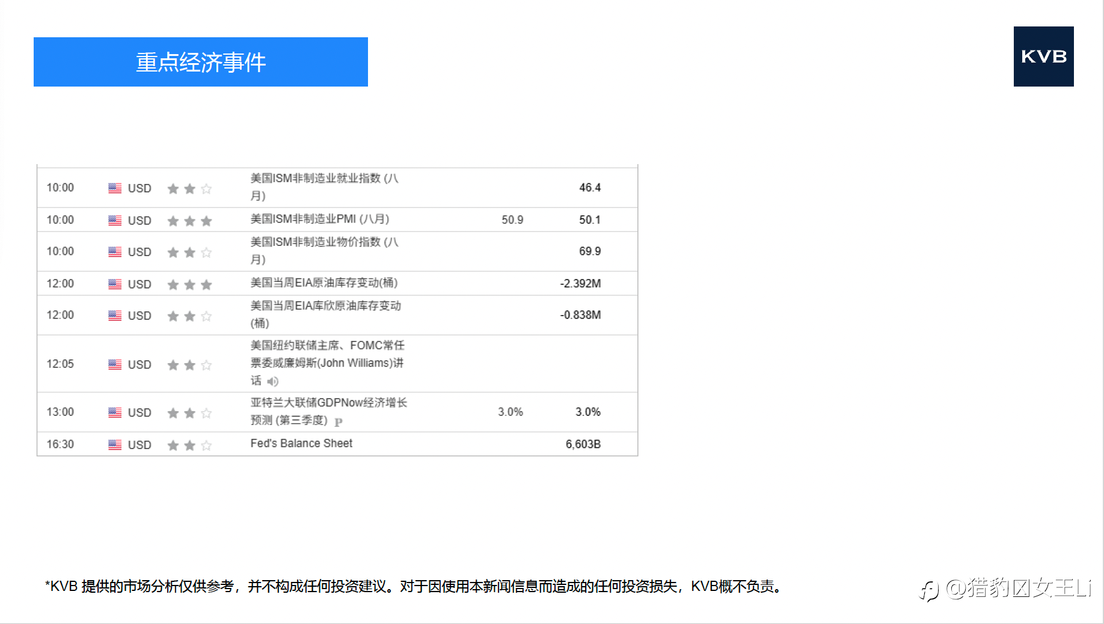Open event 美国ISM非制造业物价指数
The image size is (1104, 624).
(x=325, y=251)
